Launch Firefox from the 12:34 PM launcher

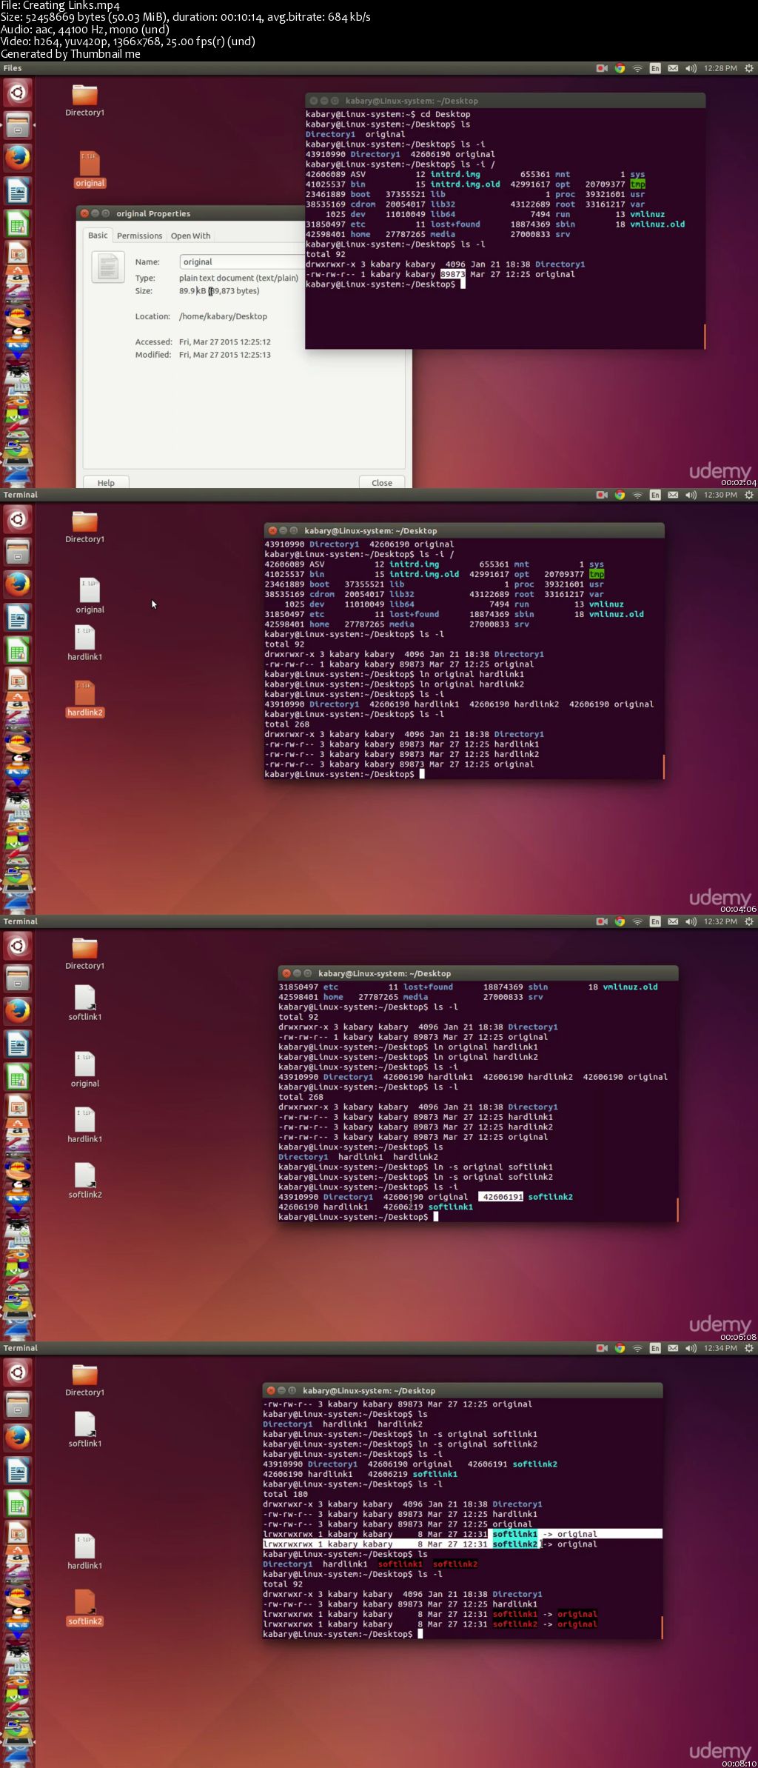coord(18,1438)
